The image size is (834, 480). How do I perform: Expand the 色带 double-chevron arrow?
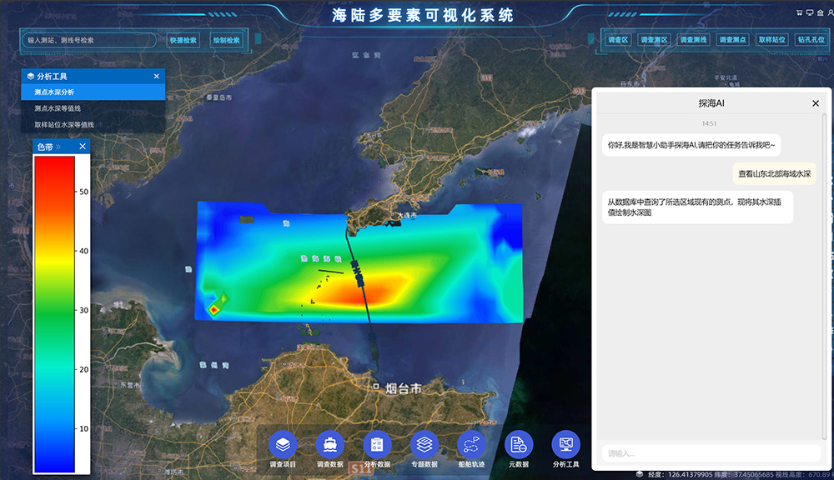58,147
